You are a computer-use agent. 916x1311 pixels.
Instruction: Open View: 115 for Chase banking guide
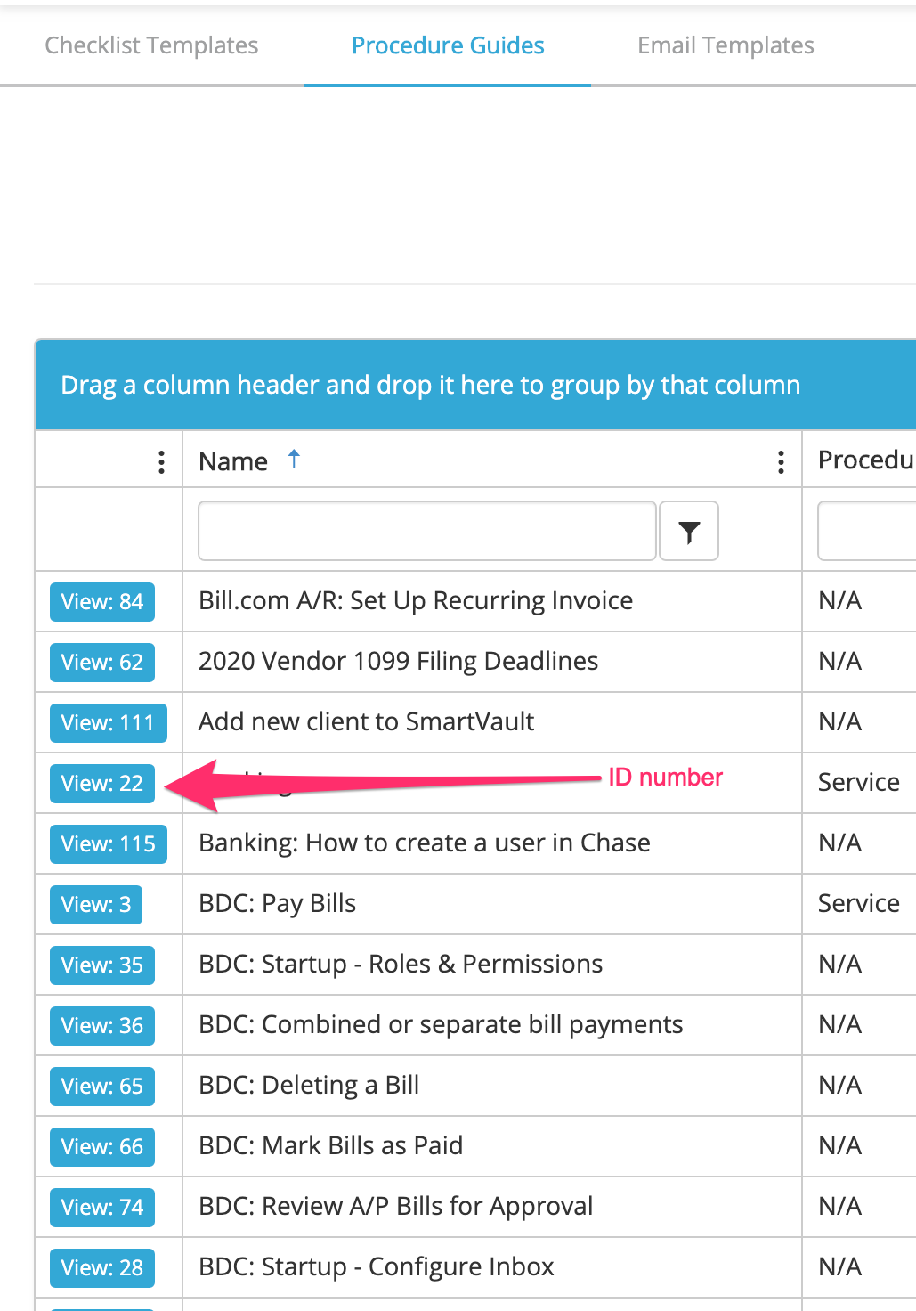coord(108,844)
